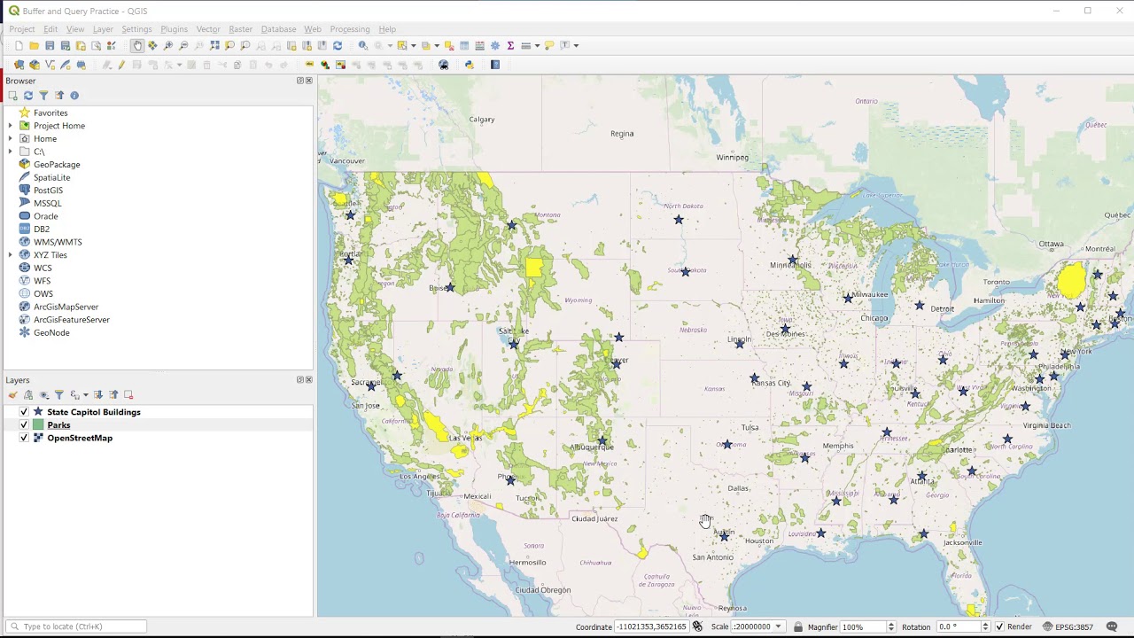The height and width of the screenshot is (638, 1134).
Task: Open the Plugins menu
Action: click(x=174, y=29)
